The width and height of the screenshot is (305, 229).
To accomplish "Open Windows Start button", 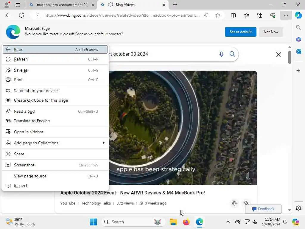I will 93,222.
